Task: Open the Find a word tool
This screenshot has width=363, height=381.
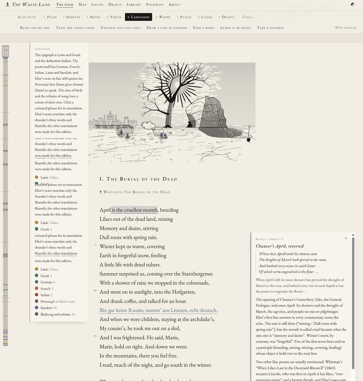Action: 204,28
